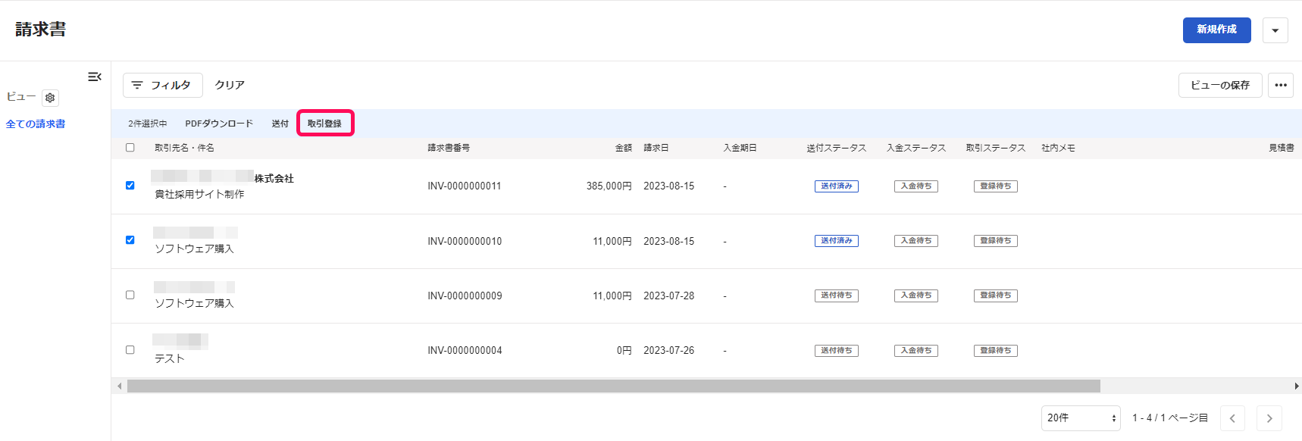Expand the dropdown arrow beside 新規作成
This screenshot has height=441, width=1302.
1275,30
